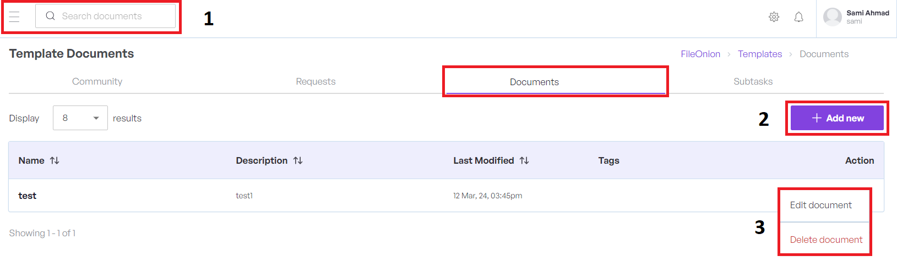The height and width of the screenshot is (278, 897).
Task: Choose Delete document from menu
Action: [x=826, y=240]
